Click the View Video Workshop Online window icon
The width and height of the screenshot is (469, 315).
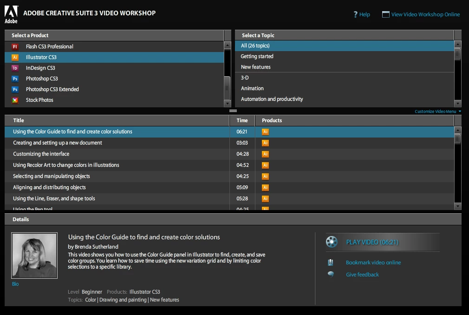point(385,14)
